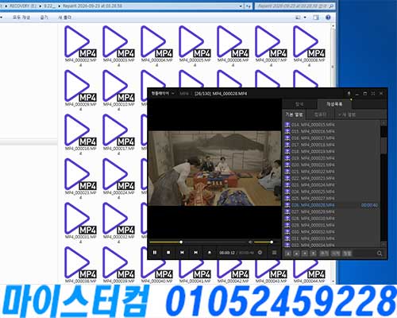Open the Explorer view options dropdown arrow
Viewport: 397px width, 318px height.
305,17
